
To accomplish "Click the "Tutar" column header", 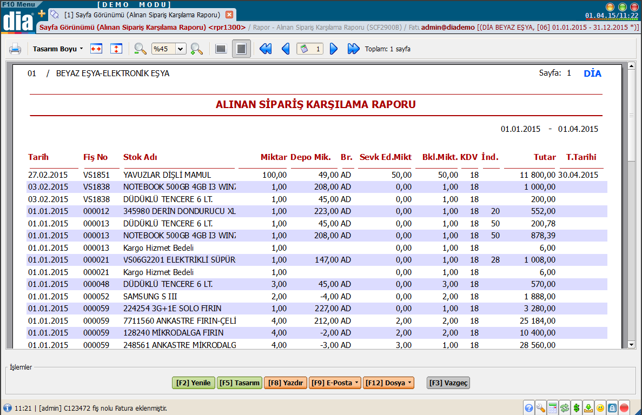I will click(x=545, y=157).
